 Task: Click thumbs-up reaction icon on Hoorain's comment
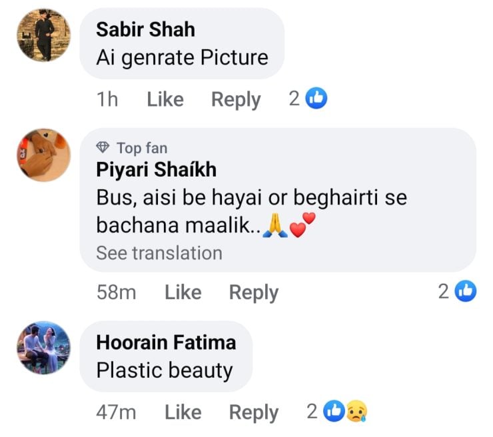pos(333,412)
